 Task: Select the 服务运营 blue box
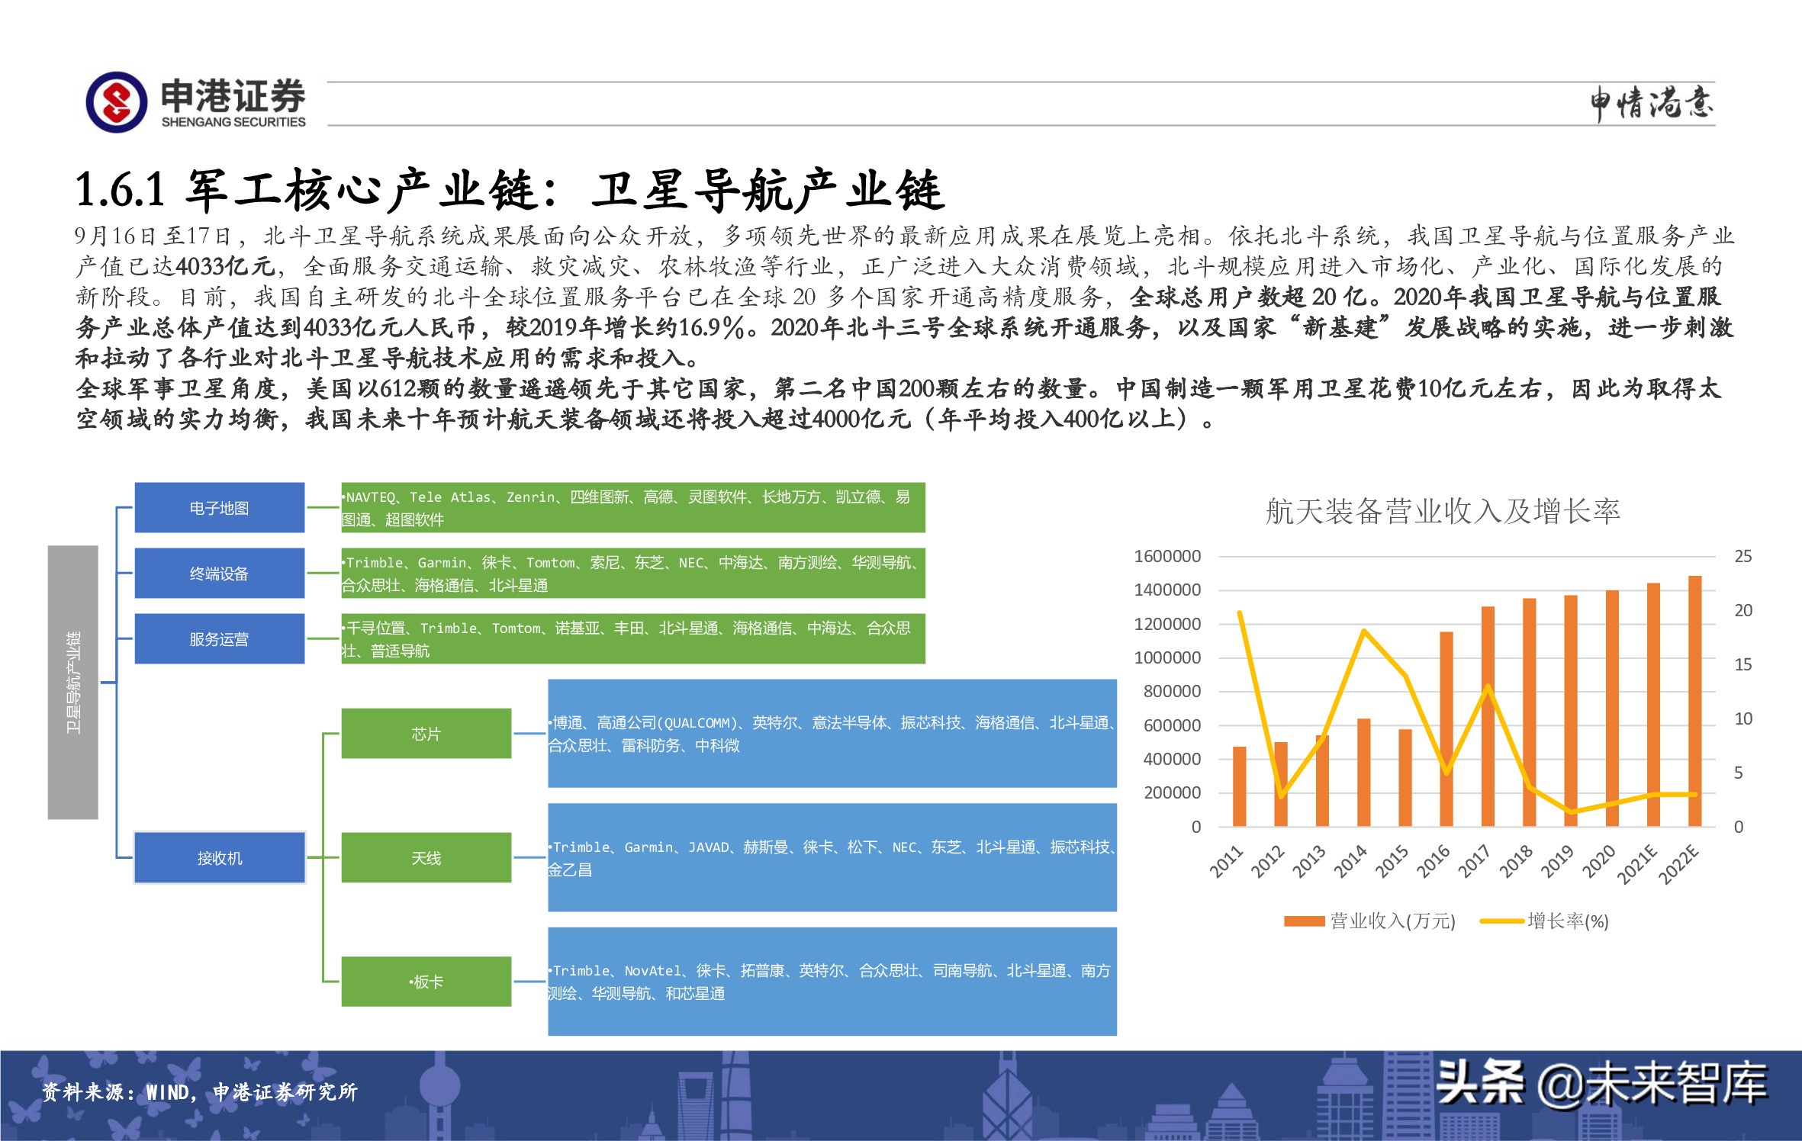point(220,639)
